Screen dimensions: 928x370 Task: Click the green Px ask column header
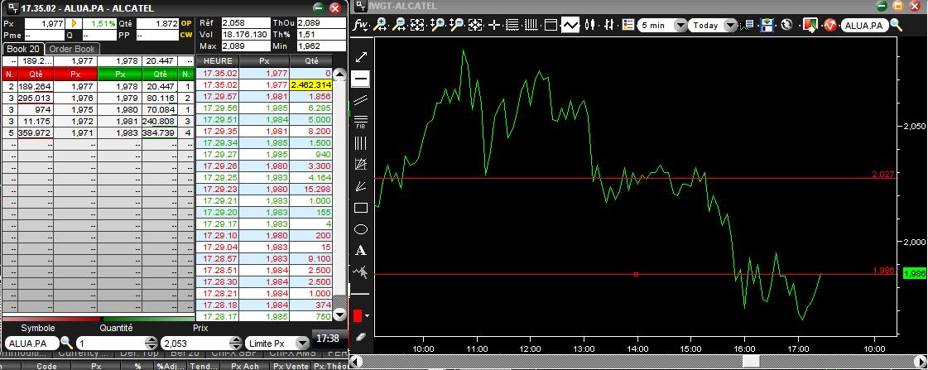point(119,74)
